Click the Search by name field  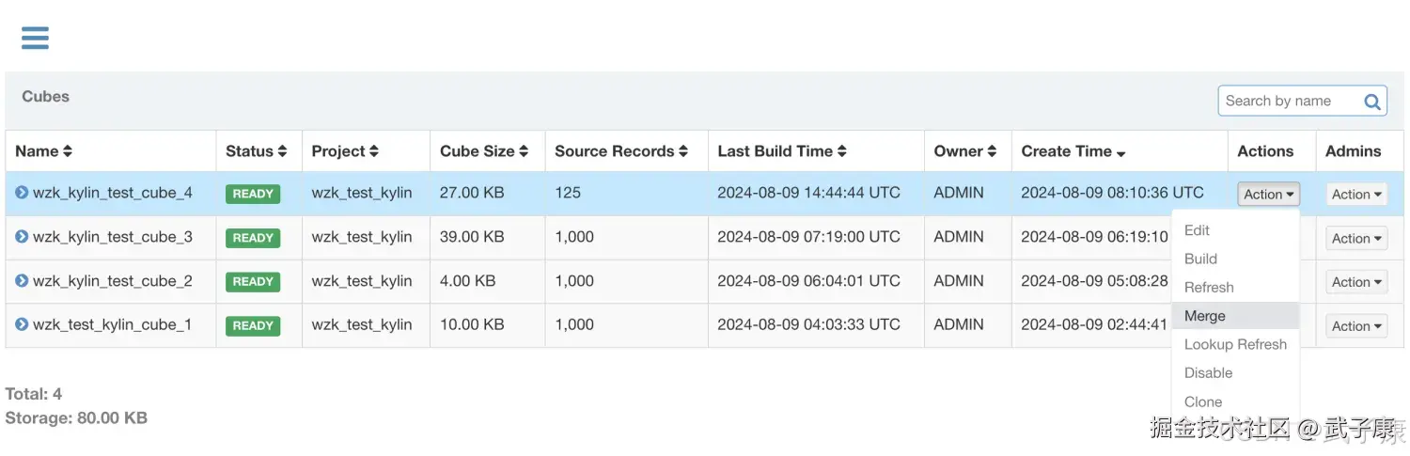(x=1286, y=102)
